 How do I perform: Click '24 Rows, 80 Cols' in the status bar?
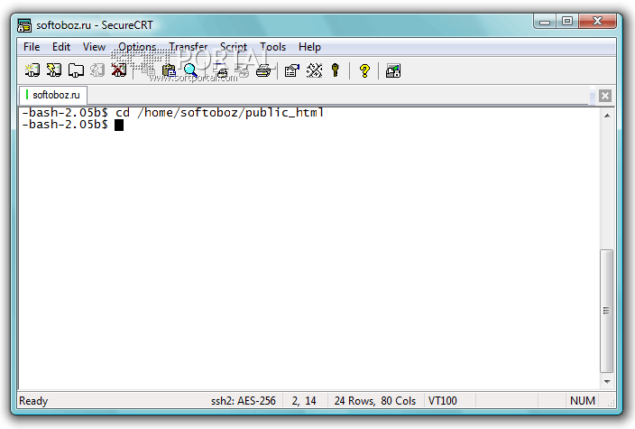375,401
